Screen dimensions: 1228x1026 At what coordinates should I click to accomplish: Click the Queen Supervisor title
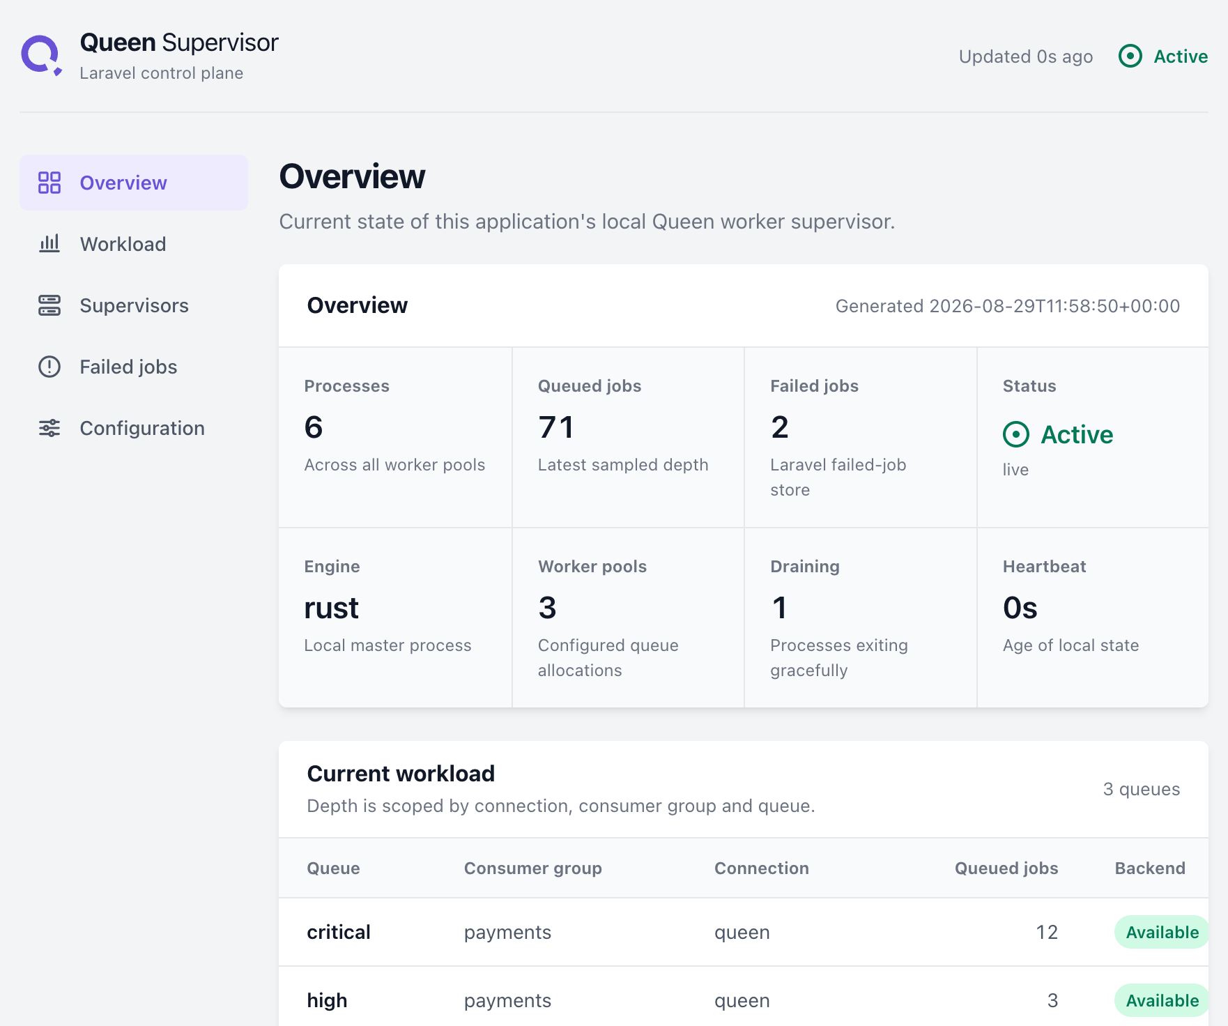click(179, 43)
